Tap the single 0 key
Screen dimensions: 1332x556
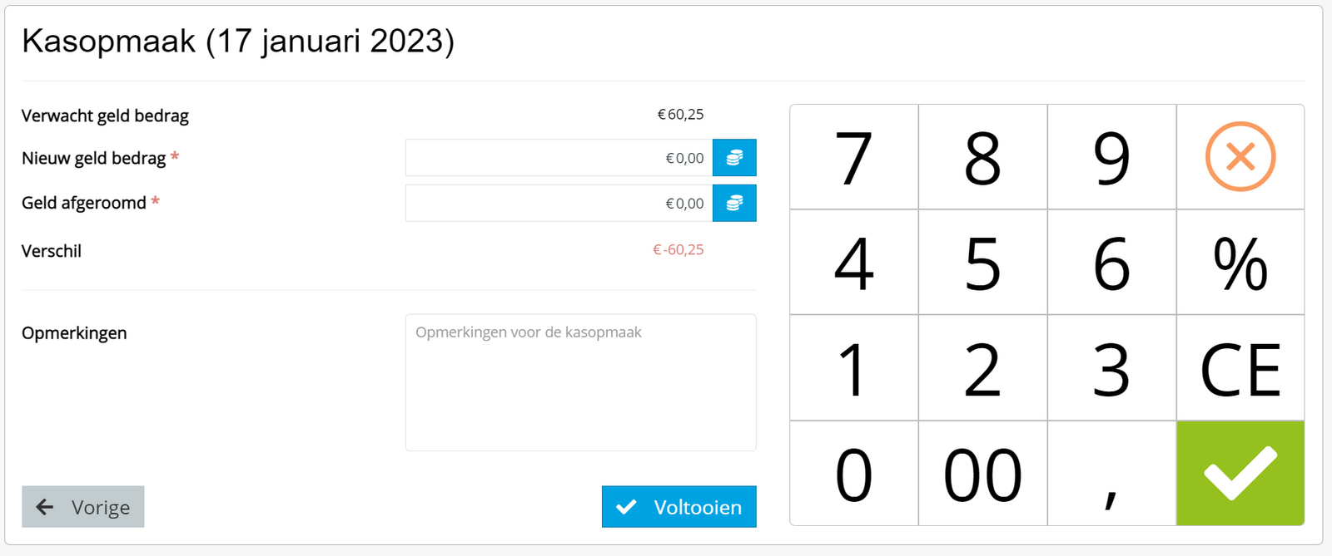854,473
